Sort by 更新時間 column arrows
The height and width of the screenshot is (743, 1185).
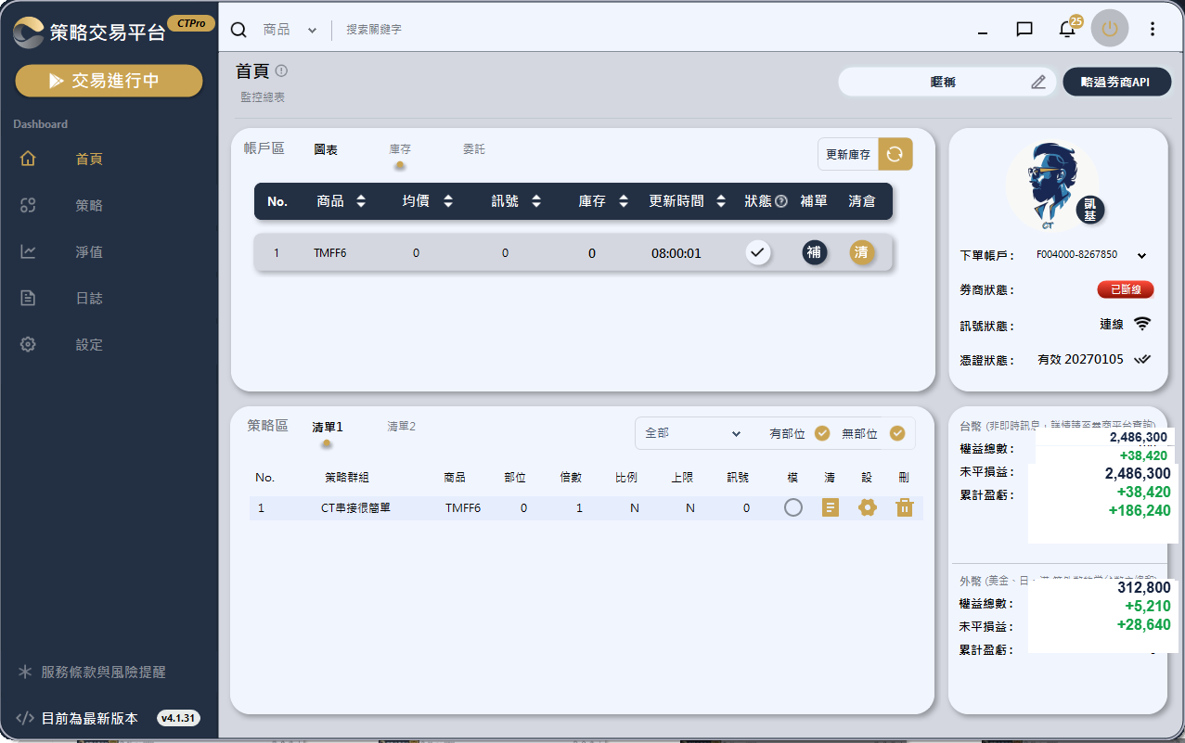coord(721,201)
